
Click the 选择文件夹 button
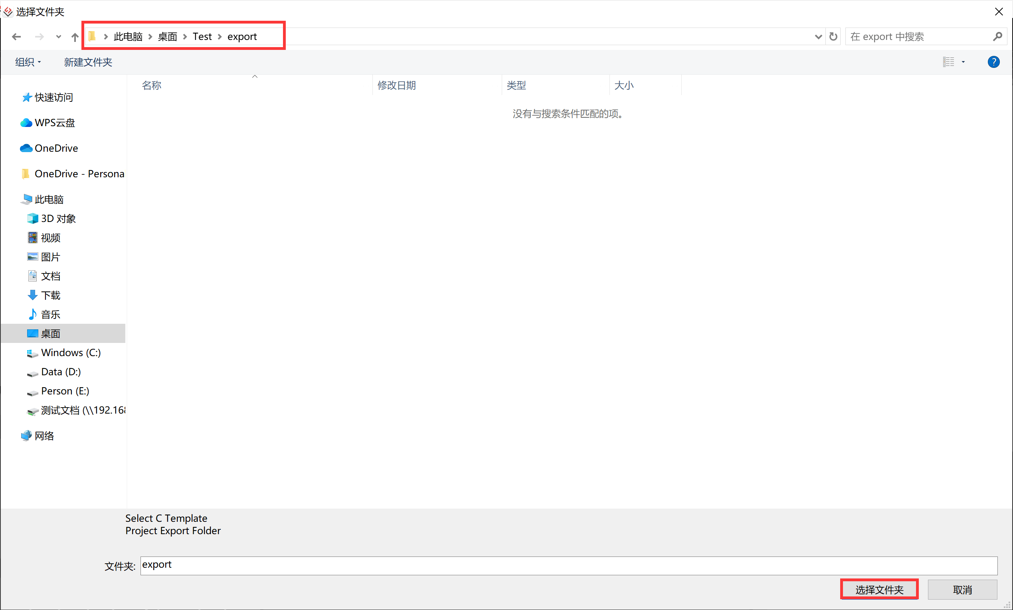pyautogui.click(x=879, y=590)
